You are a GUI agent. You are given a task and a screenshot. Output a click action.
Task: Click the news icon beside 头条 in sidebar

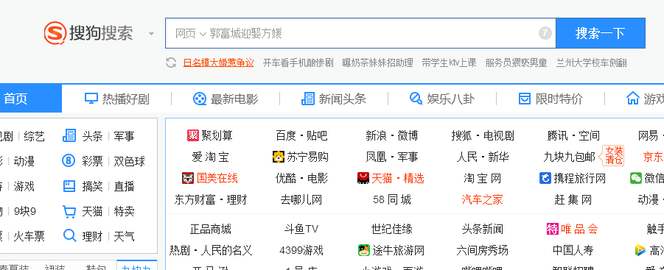[69, 135]
